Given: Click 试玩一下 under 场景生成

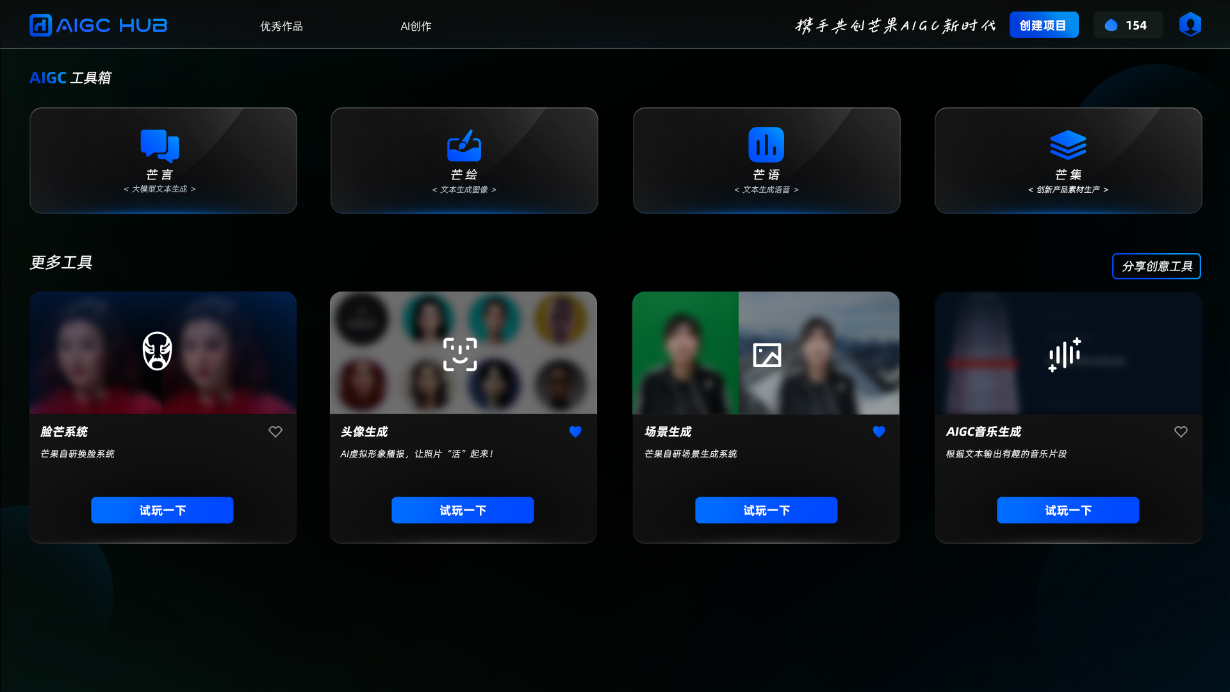Looking at the screenshot, I should click(766, 510).
